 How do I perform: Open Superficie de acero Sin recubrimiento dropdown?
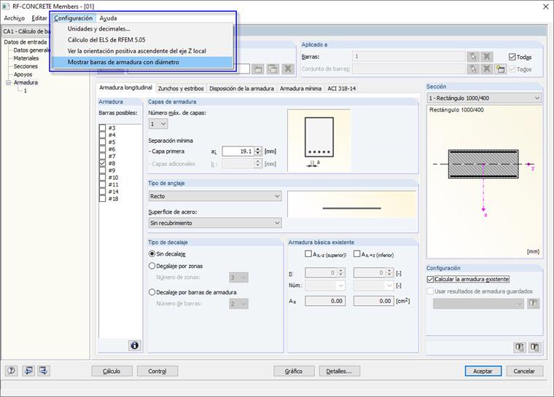(215, 223)
